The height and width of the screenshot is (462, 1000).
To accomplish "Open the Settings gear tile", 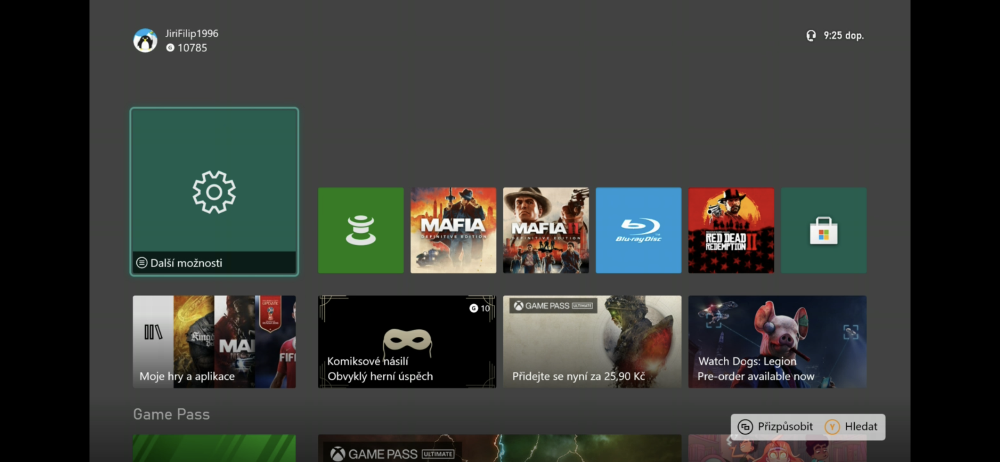I will point(214,192).
